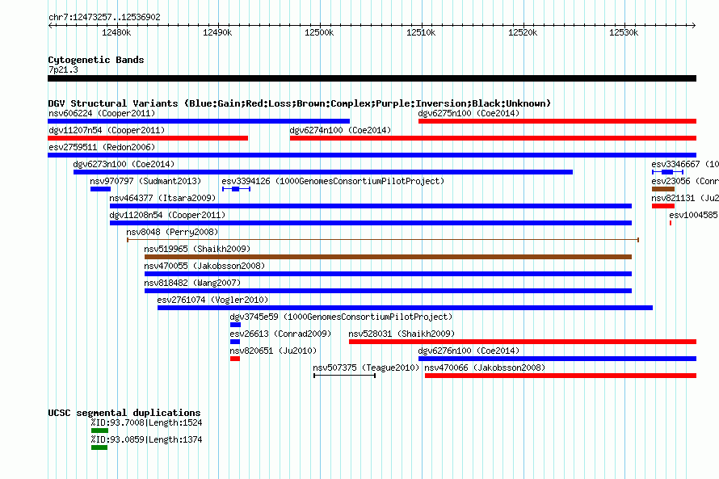Screen dimensions: 719x479
Task: Open nsv464377 (Itsara2009) label
Action: [x=162, y=198]
